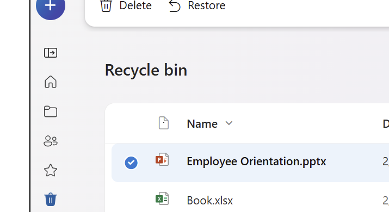Open the Home icon in sidebar
The width and height of the screenshot is (389, 212).
51,82
